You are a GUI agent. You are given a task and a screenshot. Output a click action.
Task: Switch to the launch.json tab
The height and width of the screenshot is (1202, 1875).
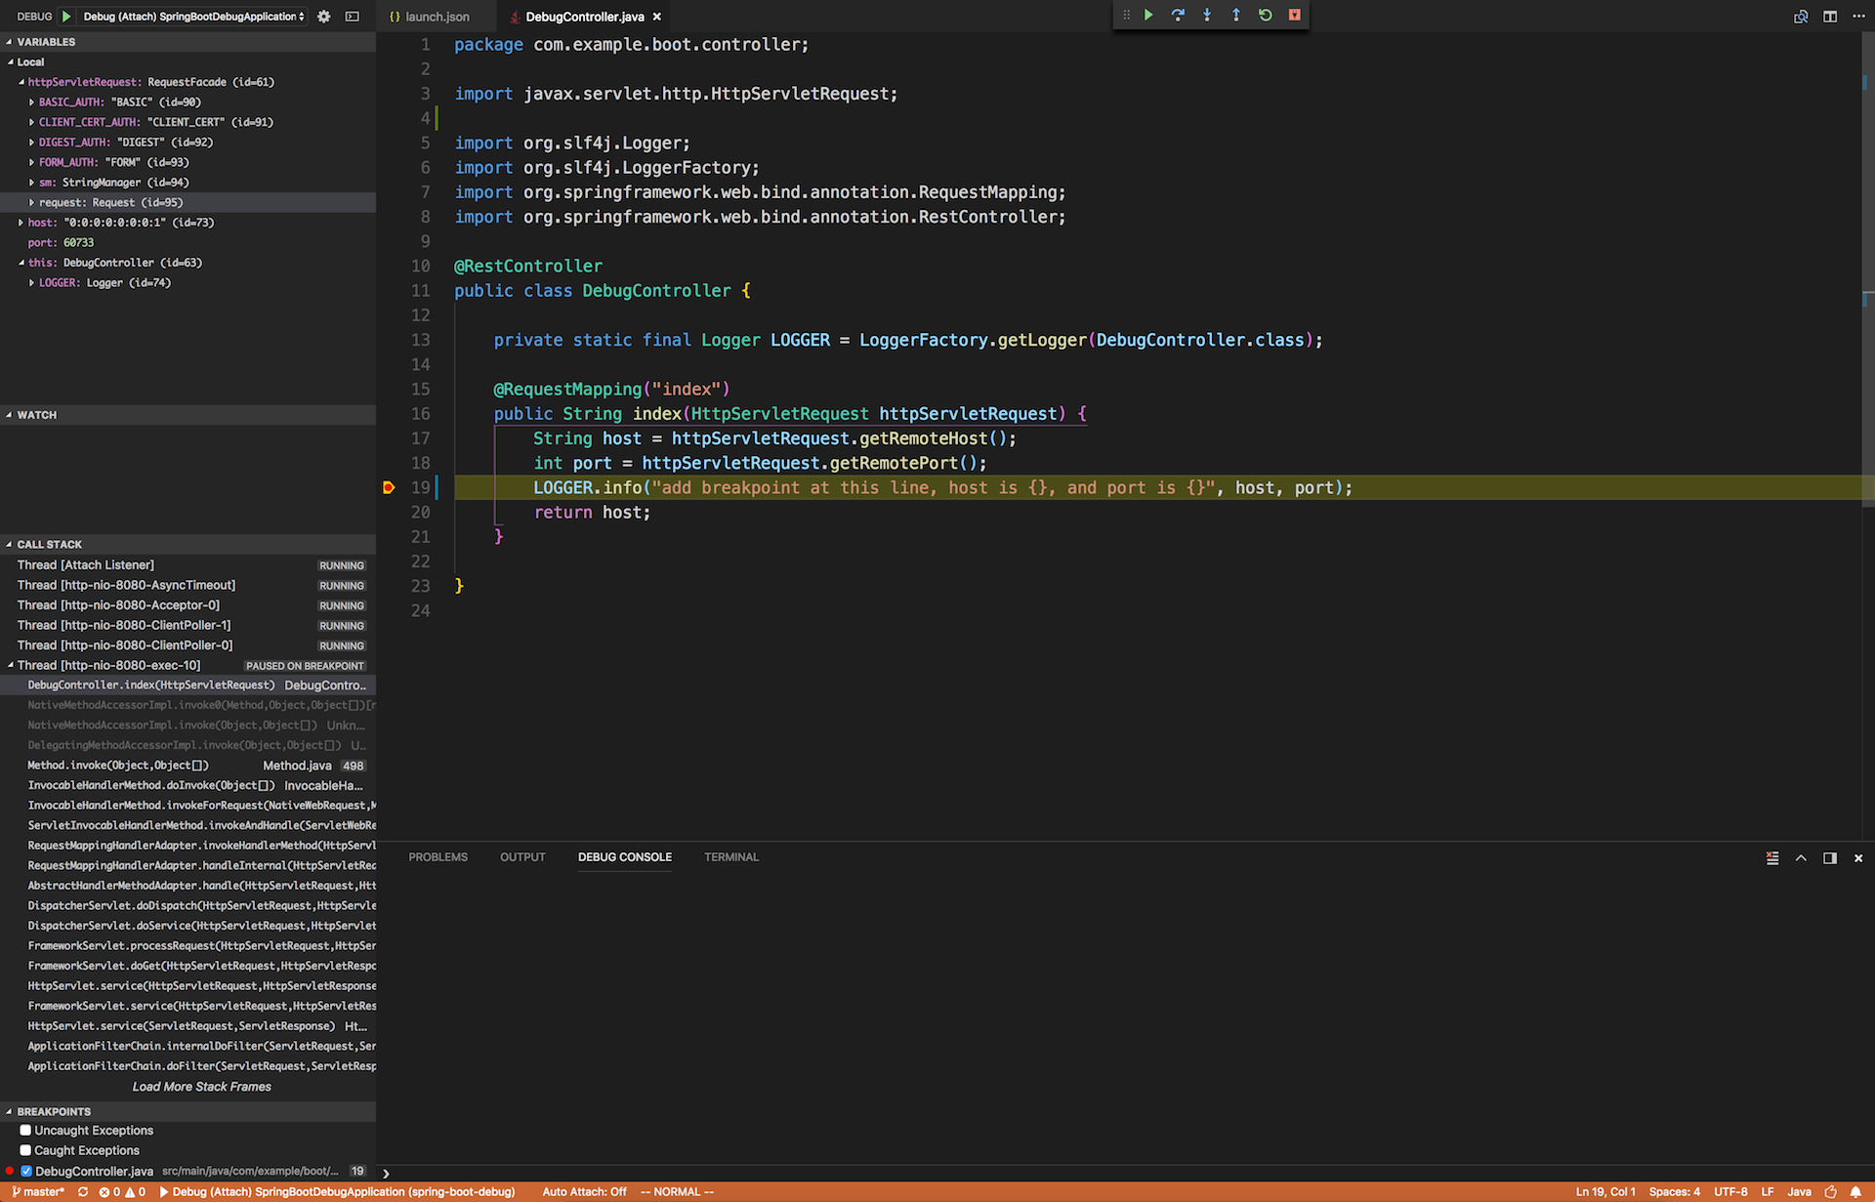coord(430,17)
